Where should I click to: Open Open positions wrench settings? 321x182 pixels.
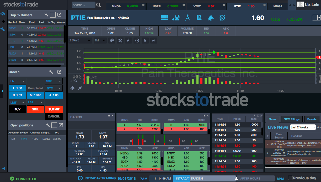coord(47,125)
